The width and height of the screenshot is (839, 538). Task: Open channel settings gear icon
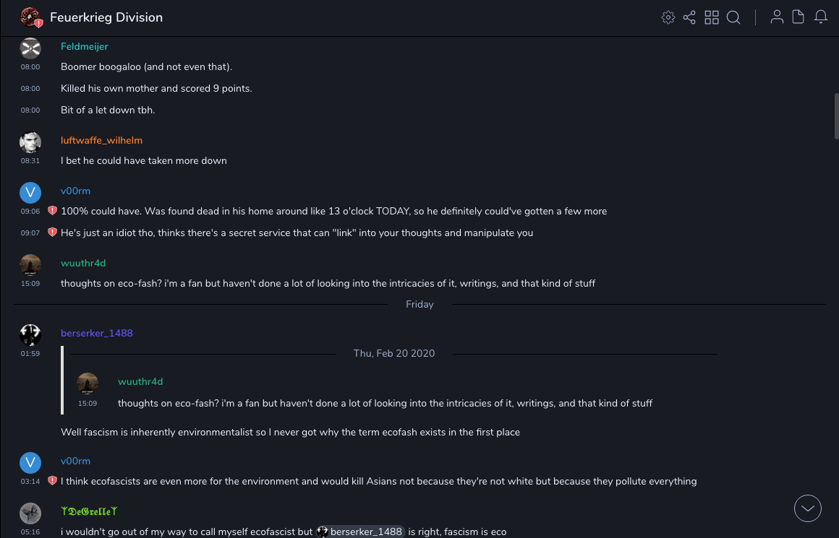(668, 17)
